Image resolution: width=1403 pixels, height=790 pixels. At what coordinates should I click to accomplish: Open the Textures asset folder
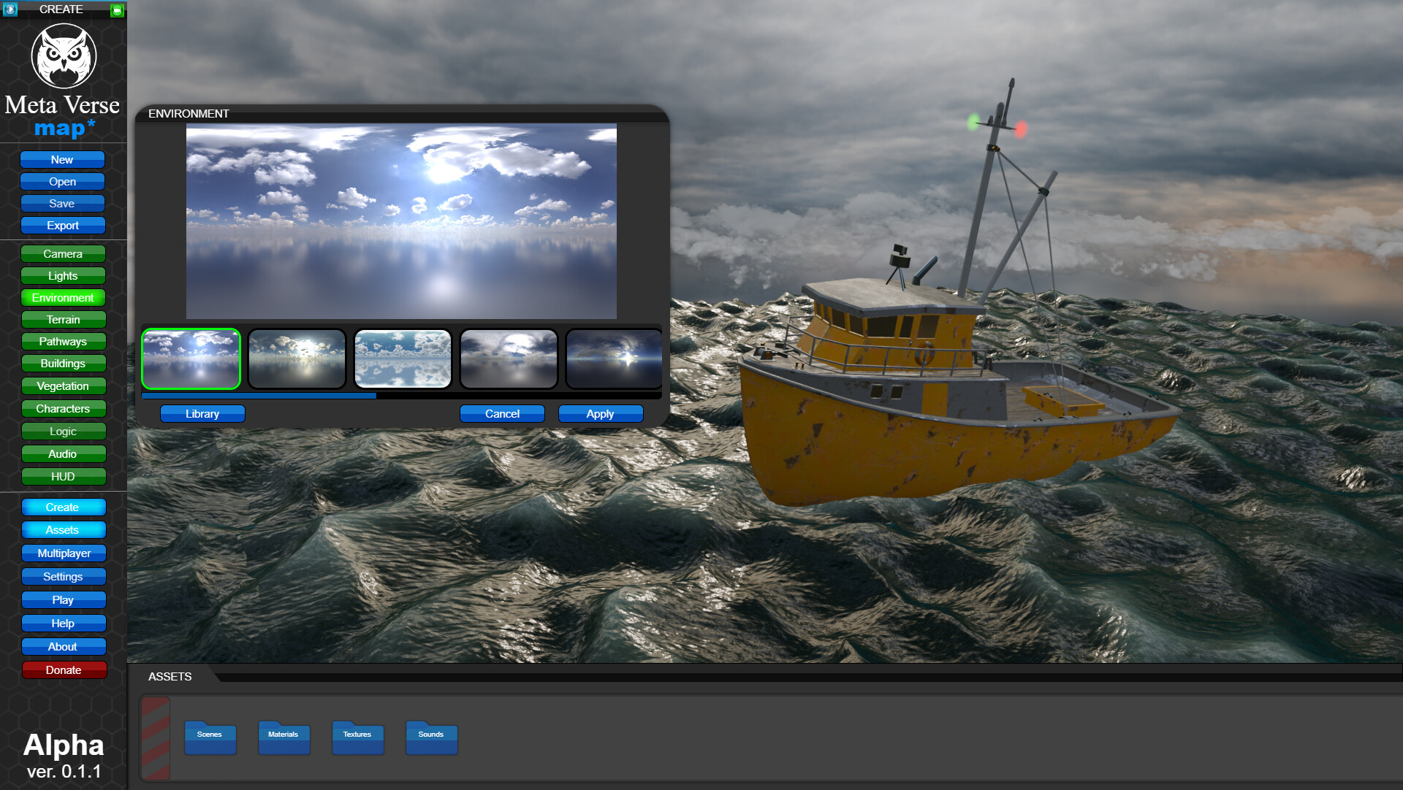pos(357,737)
